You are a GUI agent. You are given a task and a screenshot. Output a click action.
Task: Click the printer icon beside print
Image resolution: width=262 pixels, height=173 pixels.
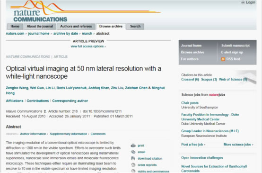click(133, 146)
